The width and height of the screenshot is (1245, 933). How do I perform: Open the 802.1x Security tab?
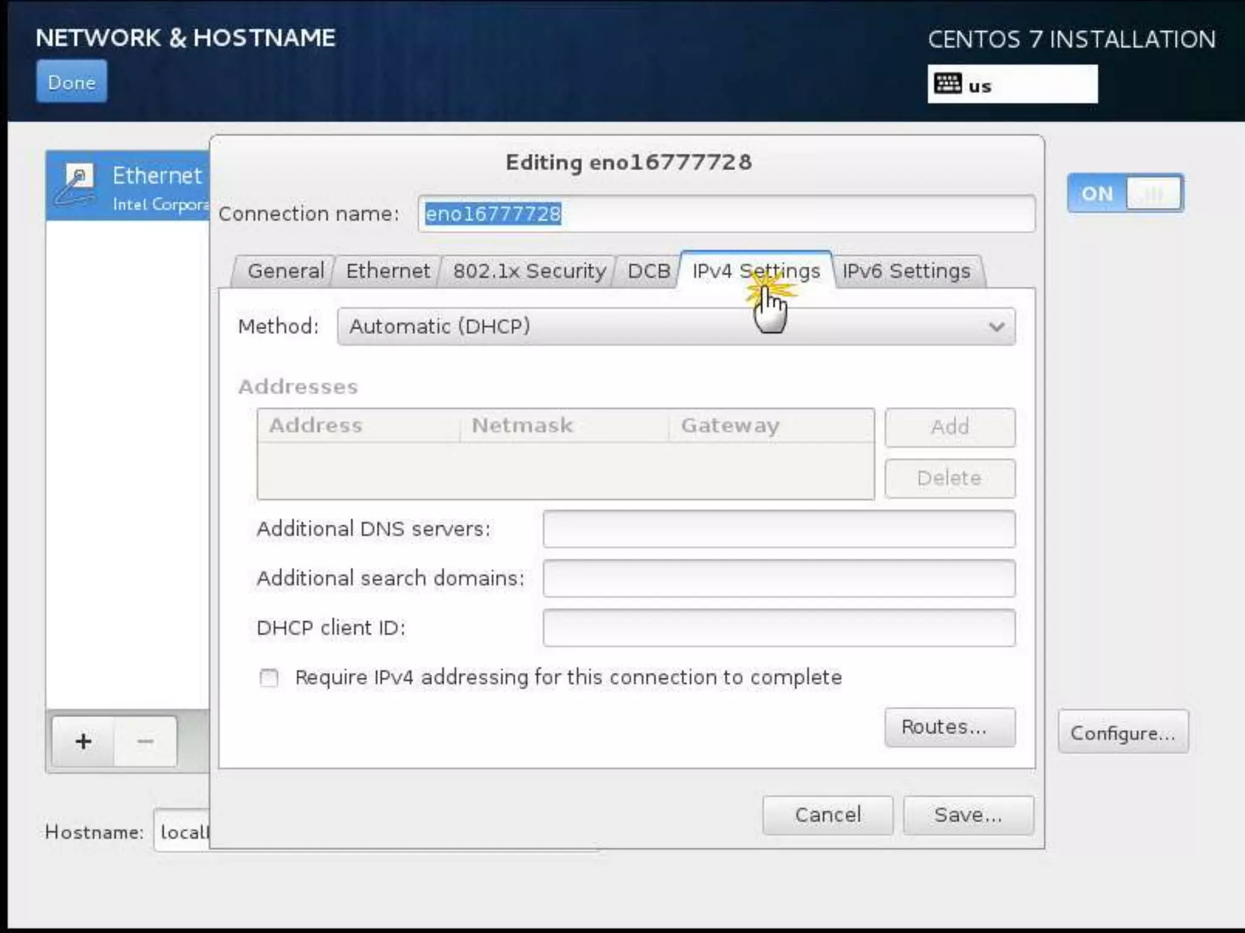click(x=529, y=271)
